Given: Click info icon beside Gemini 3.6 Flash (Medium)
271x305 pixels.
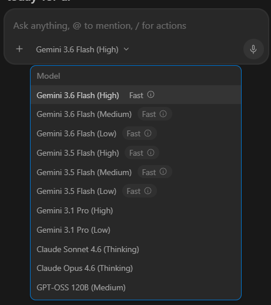Looking at the screenshot, I should [163, 114].
